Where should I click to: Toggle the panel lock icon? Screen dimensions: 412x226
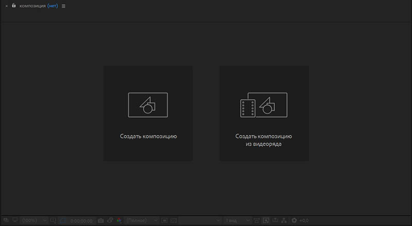point(14,6)
